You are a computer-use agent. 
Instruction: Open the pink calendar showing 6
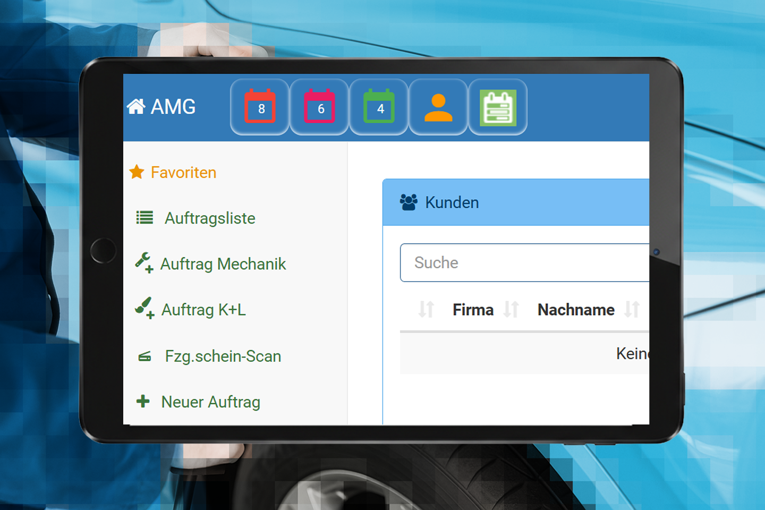click(319, 107)
